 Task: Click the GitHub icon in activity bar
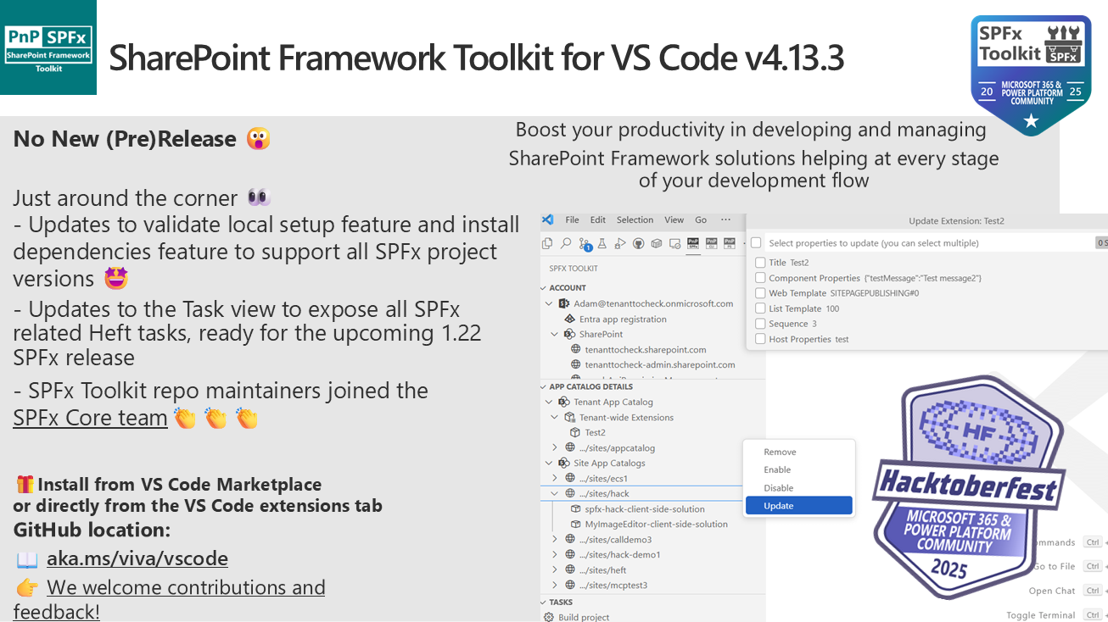638,243
